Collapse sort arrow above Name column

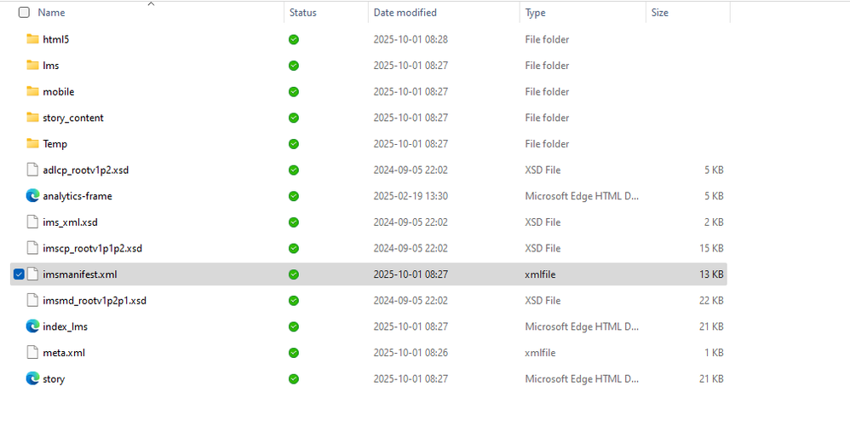151,4
